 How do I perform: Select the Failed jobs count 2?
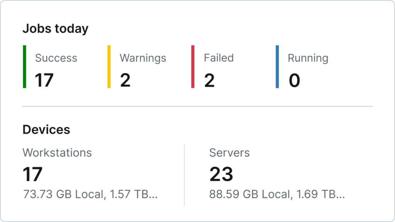click(x=210, y=80)
